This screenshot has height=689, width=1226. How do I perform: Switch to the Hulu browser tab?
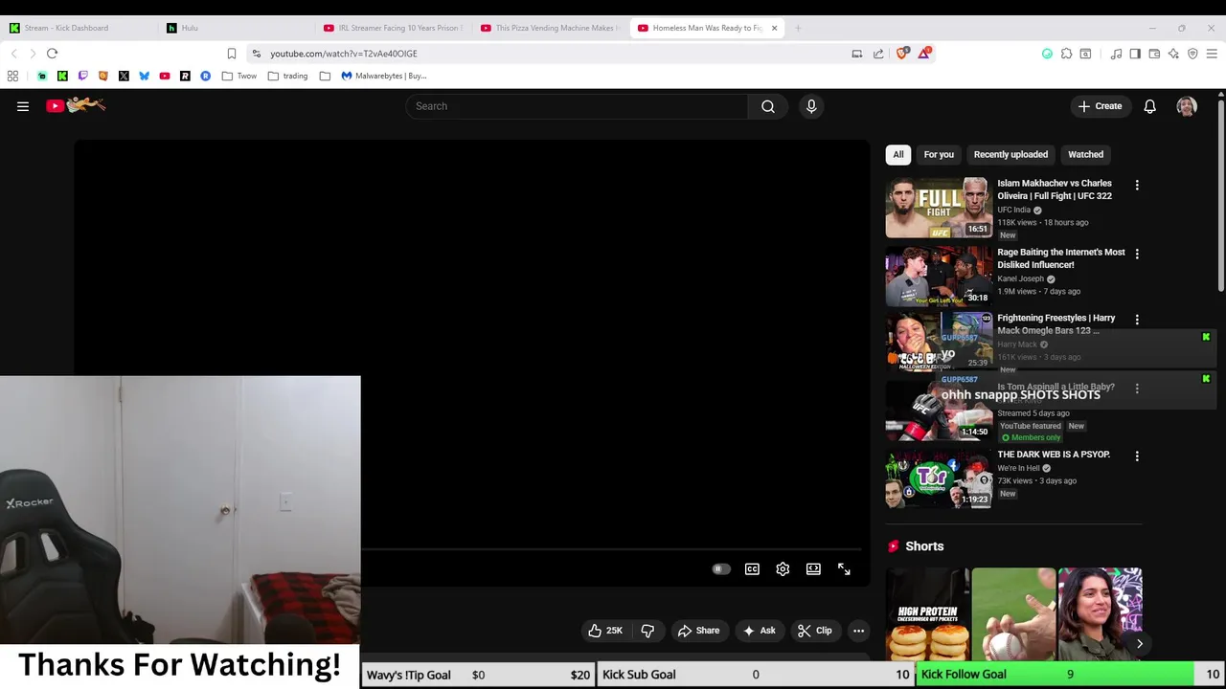pos(236,28)
